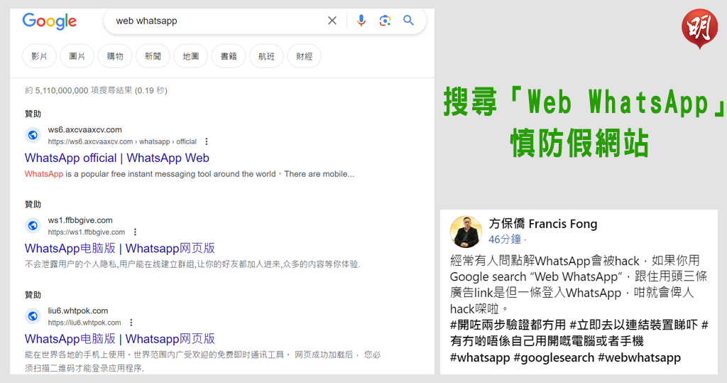Open Google Lens camera search icon
The height and width of the screenshot is (383, 727).
tap(385, 21)
